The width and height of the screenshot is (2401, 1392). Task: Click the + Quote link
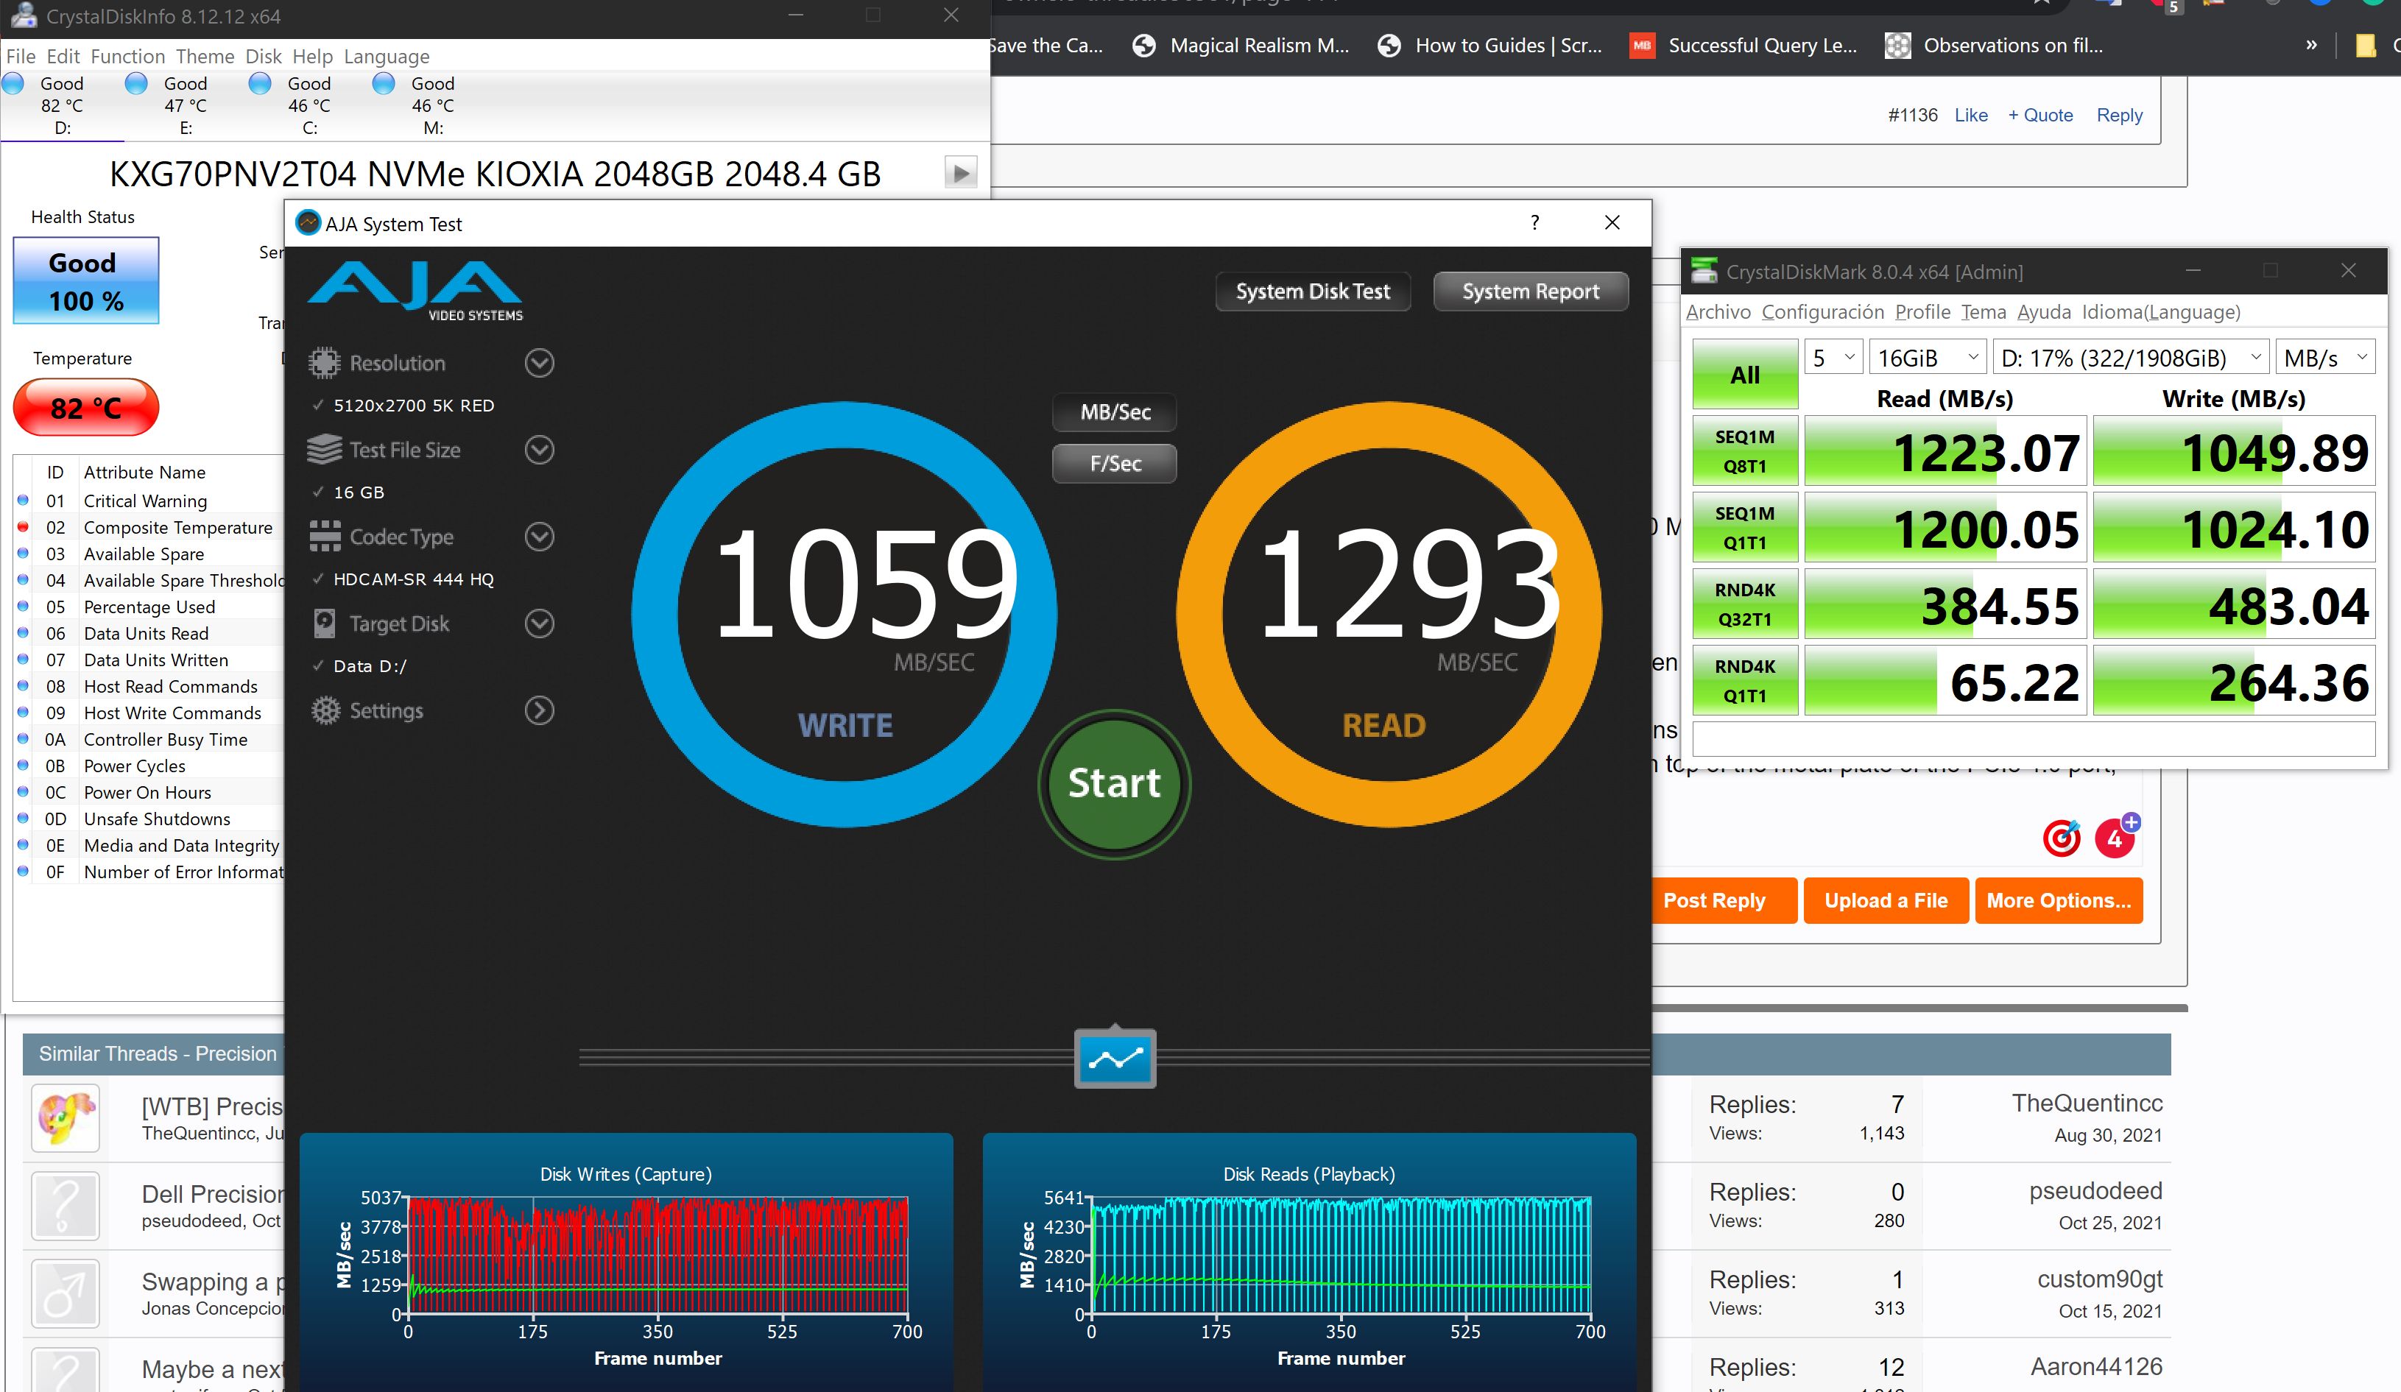2040,116
